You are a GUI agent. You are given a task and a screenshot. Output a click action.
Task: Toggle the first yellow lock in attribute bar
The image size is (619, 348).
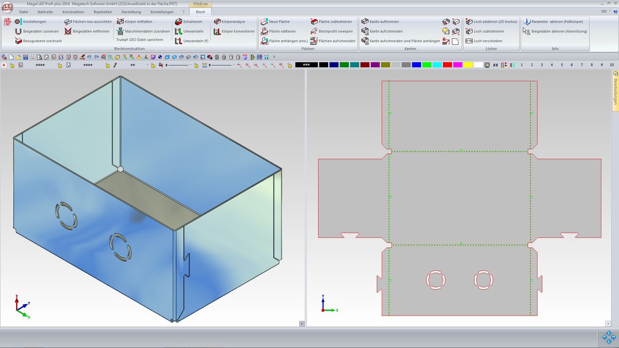tap(12, 65)
